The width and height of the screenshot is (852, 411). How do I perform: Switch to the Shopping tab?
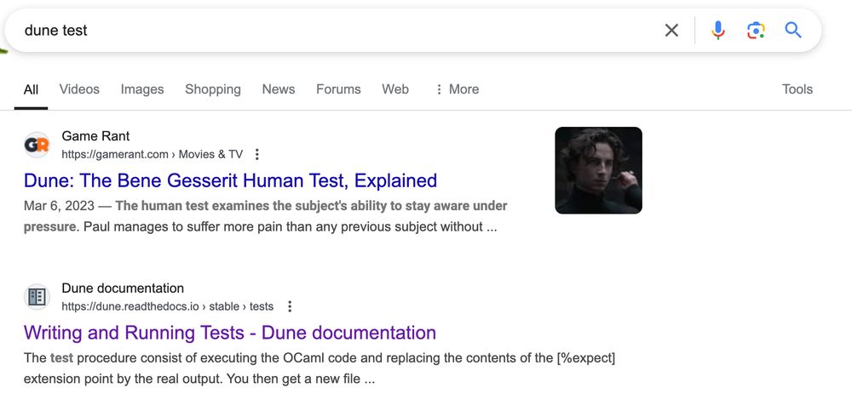point(213,89)
